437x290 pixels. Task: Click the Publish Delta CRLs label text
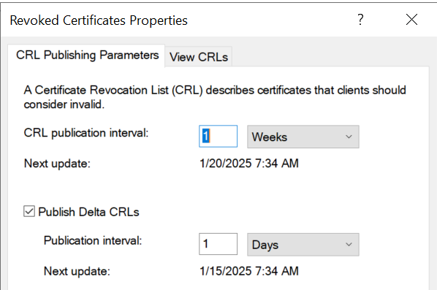click(x=88, y=212)
